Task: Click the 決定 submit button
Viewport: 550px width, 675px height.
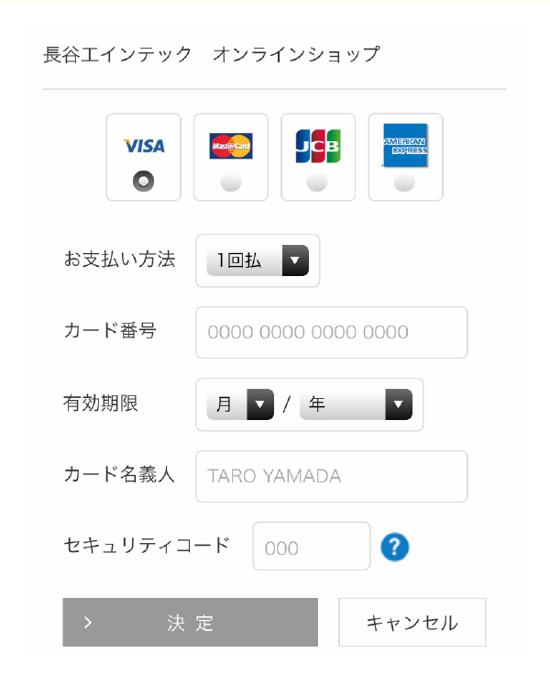Action: pos(191,622)
